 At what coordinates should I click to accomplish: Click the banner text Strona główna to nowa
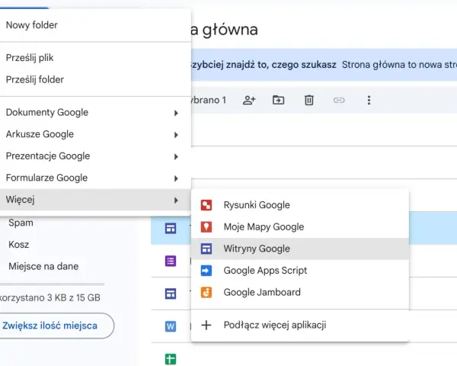pos(399,65)
